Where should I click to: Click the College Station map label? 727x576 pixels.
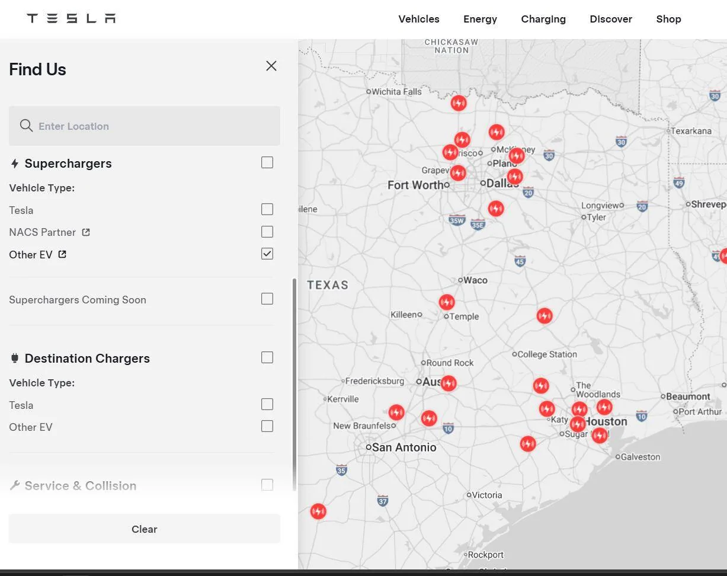point(547,354)
